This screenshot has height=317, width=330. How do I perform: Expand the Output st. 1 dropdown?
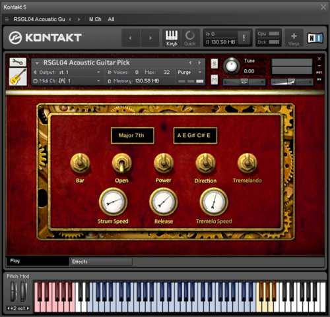pyautogui.click(x=67, y=72)
